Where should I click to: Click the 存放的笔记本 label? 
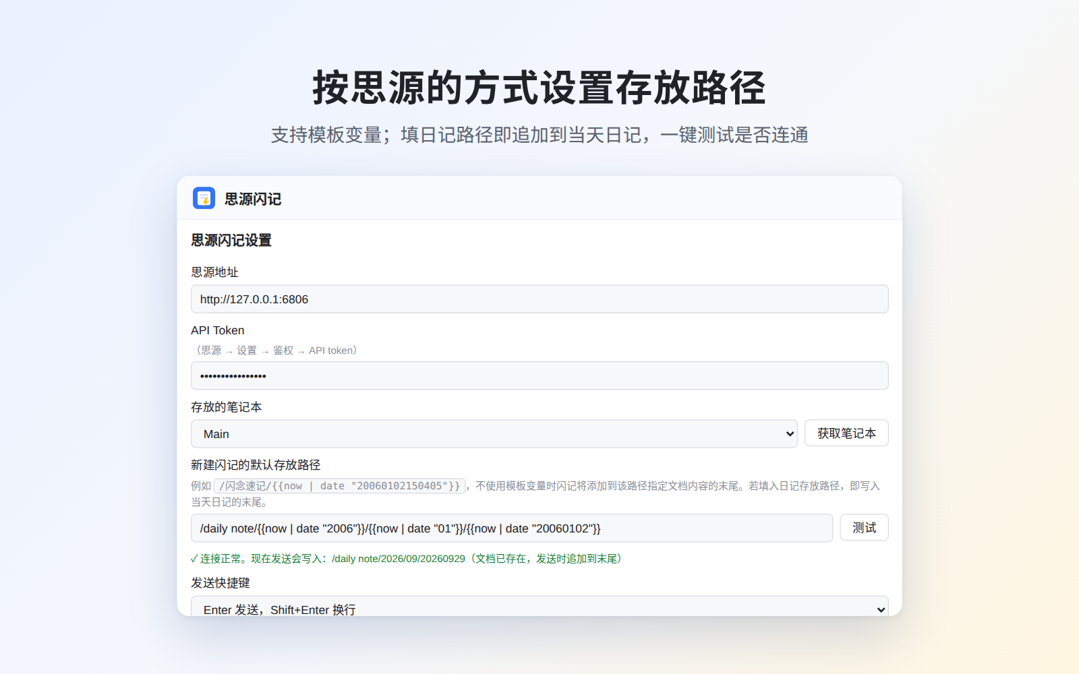pos(226,407)
